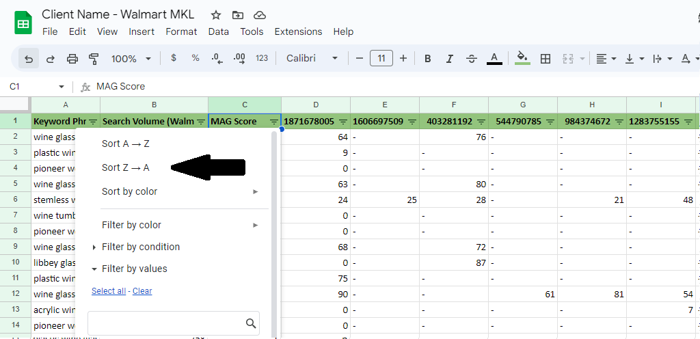The image size is (700, 339).
Task: Toggle italic formatting
Action: [x=450, y=58]
